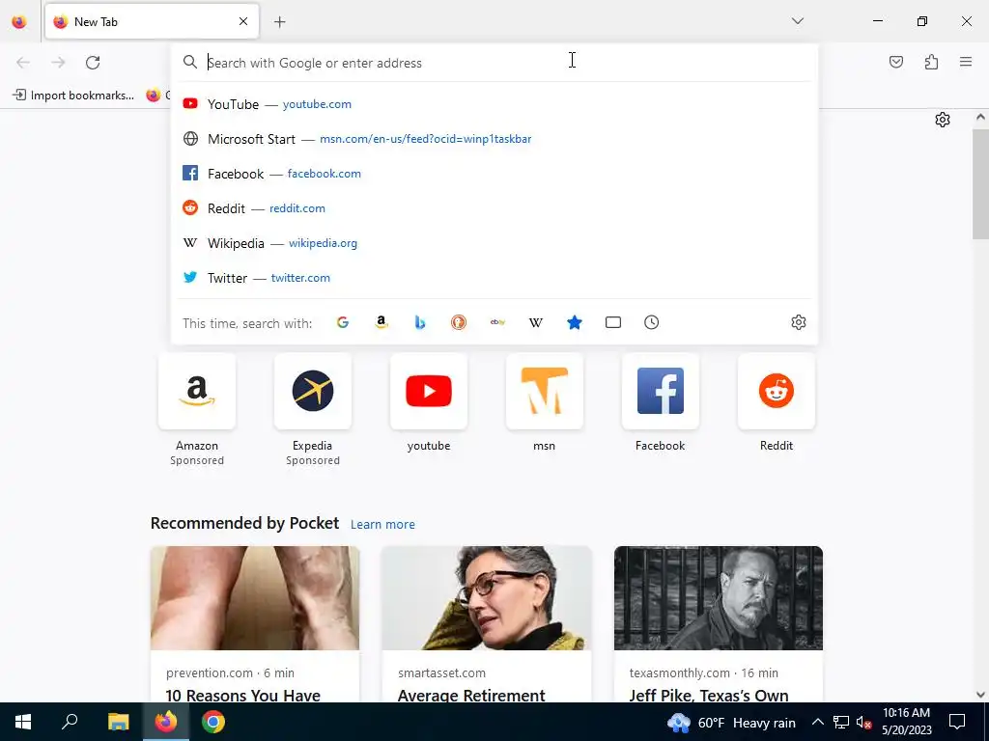Search this time with Bing
Image resolution: width=989 pixels, height=741 pixels.
420,322
